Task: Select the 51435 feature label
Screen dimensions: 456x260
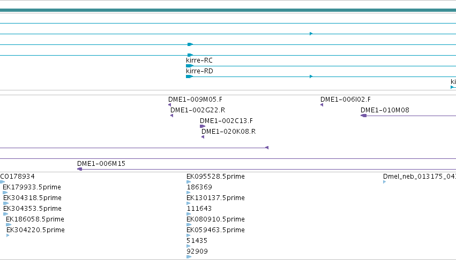Action: pos(197,241)
